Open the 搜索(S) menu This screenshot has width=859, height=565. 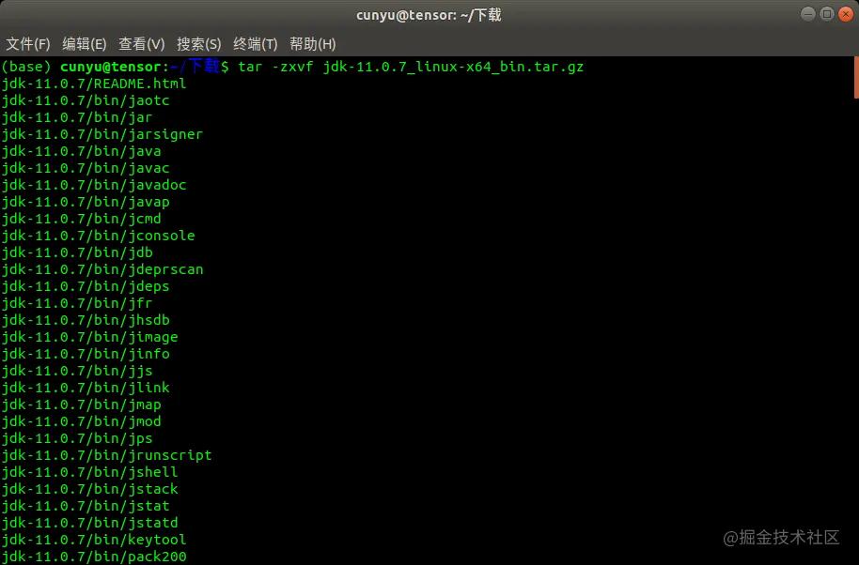pyautogui.click(x=199, y=44)
